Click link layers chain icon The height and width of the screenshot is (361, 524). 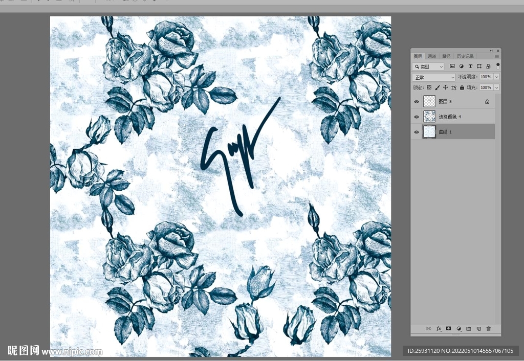tap(428, 329)
